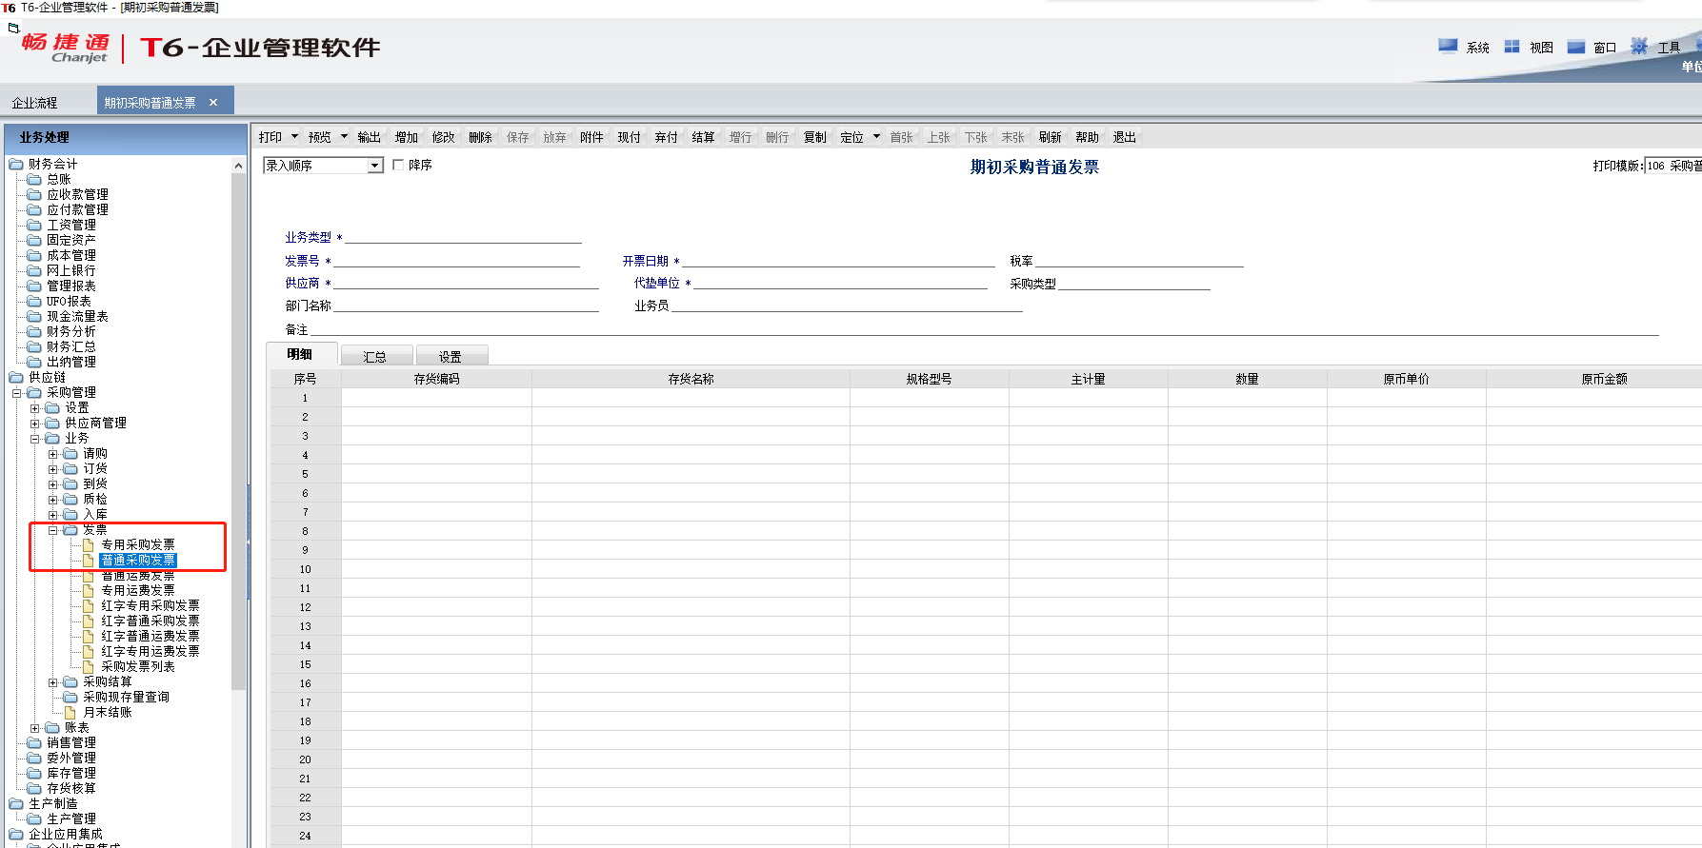
Task: Click the 发票号 input field
Action: click(456, 260)
